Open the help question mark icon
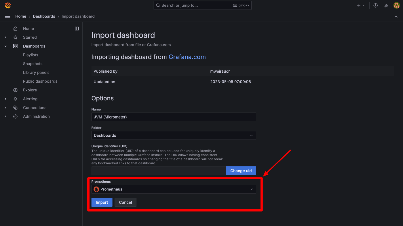 (x=375, y=5)
